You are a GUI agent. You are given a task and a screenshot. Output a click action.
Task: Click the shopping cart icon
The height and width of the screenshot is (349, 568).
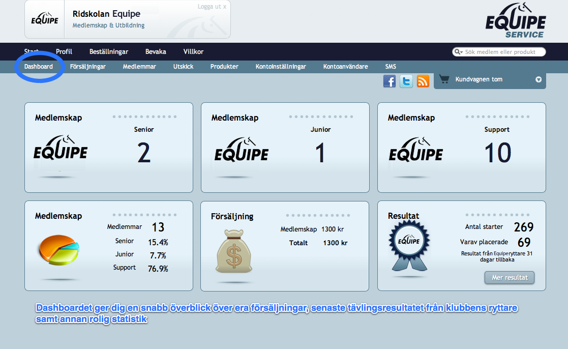pyautogui.click(x=444, y=79)
